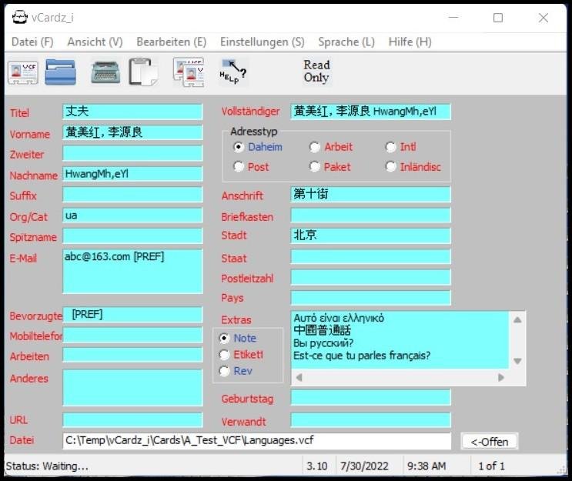Click the E-Mail field with abc@163.com

pyautogui.click(x=132, y=272)
